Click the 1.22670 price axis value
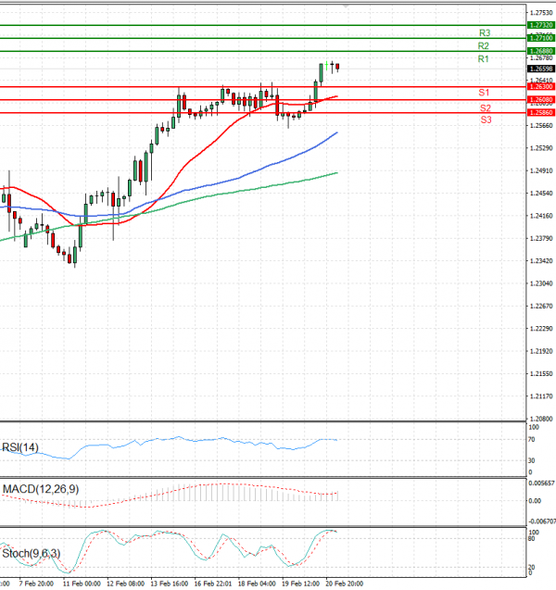556x590 pixels. (x=541, y=307)
